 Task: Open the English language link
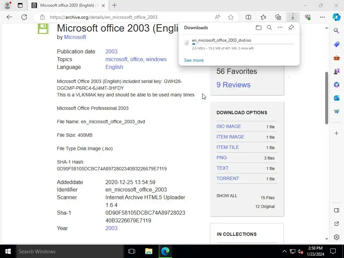pyautogui.click(x=114, y=67)
